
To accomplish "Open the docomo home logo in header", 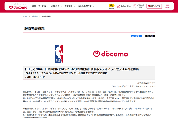I will (x=18, y=6).
